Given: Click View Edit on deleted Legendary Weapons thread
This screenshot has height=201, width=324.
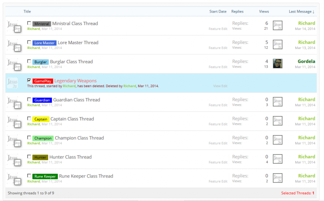Looking at the screenshot, I should click(220, 86).
